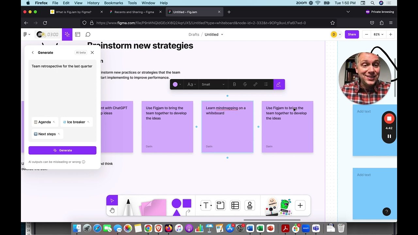This screenshot has width=418, height=235.
Task: Toggle the AI generate sparkle tool
Action: [x=67, y=34]
